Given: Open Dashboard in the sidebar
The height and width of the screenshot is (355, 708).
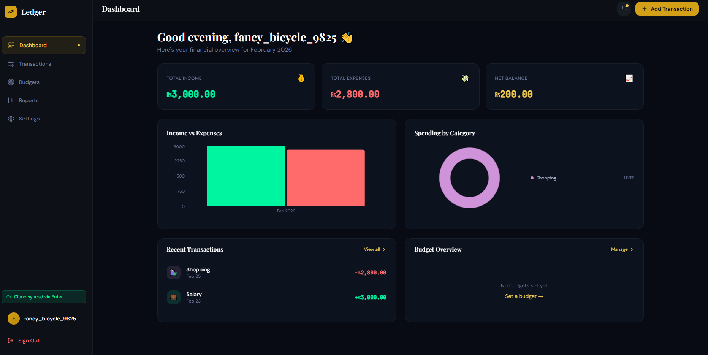Looking at the screenshot, I should pos(44,45).
